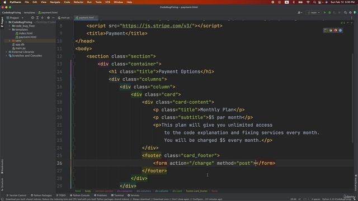Open page in Chrome browser icon
The image size is (358, 201).
pos(331,30)
